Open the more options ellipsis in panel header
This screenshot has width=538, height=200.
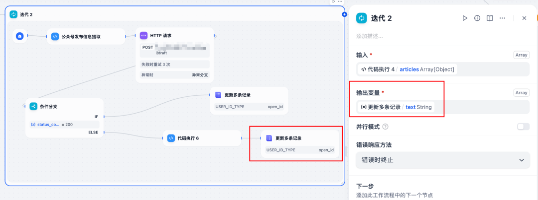point(502,18)
